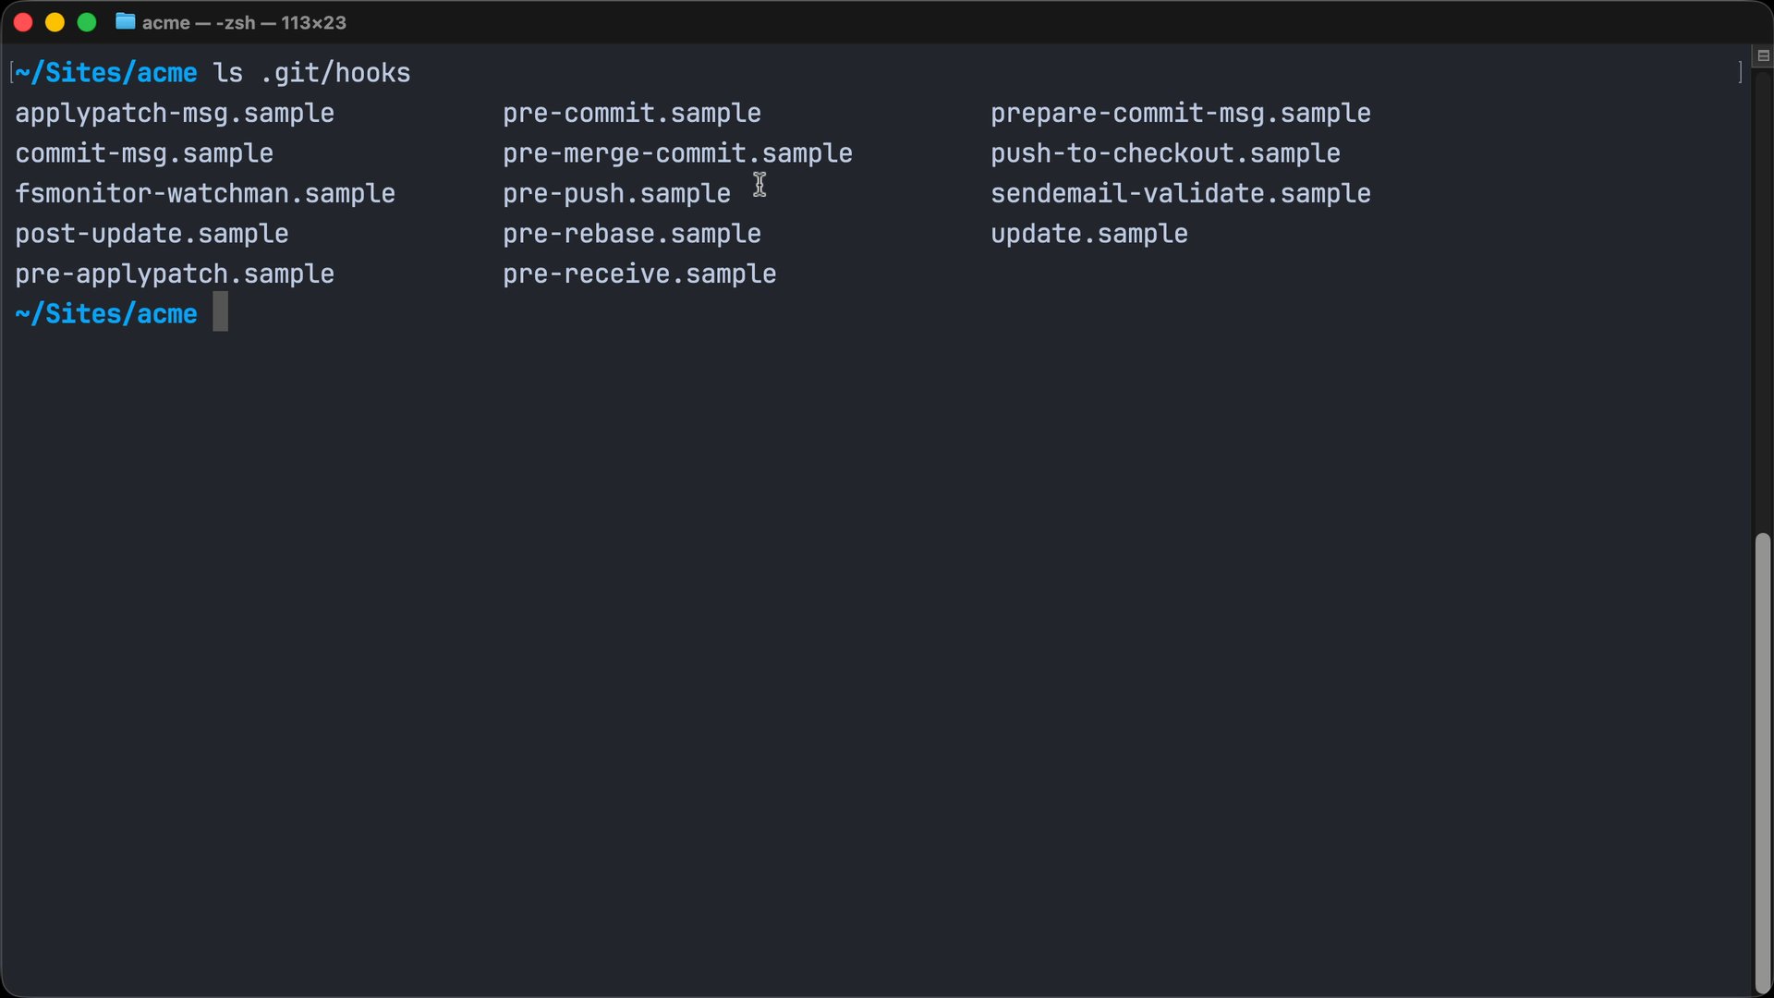1774x998 pixels.
Task: Click sendemail-validate.sample file name
Action: coord(1180,194)
